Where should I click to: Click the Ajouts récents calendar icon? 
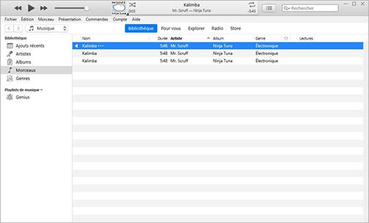pyautogui.click(x=10, y=46)
